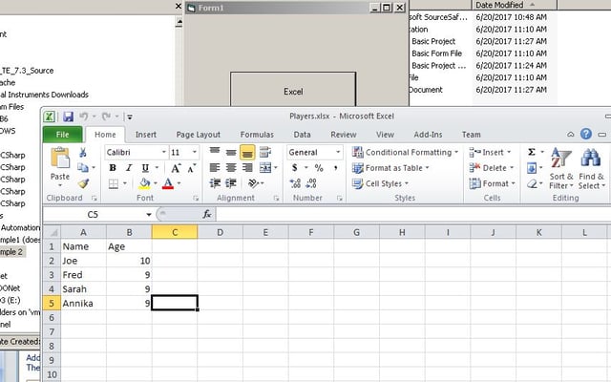Open Format as Table gallery
The height and width of the screenshot is (382, 611).
point(390,168)
